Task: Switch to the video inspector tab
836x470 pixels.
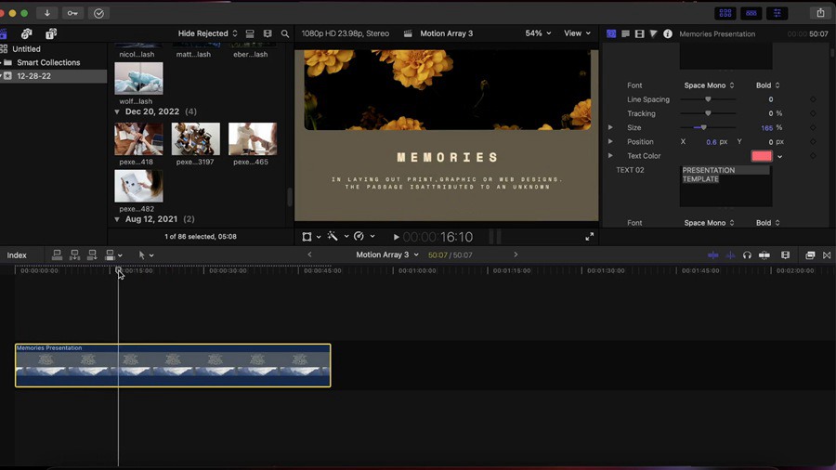Action: (x=639, y=33)
